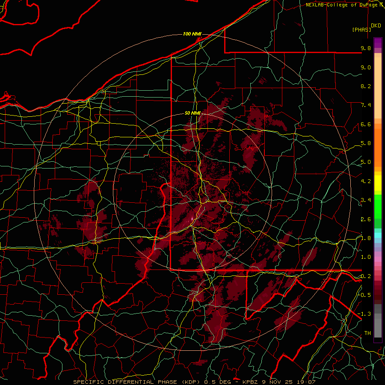385x385 pixels.
Task: Click the 4.2 value on the color scale
Action: [366, 181]
